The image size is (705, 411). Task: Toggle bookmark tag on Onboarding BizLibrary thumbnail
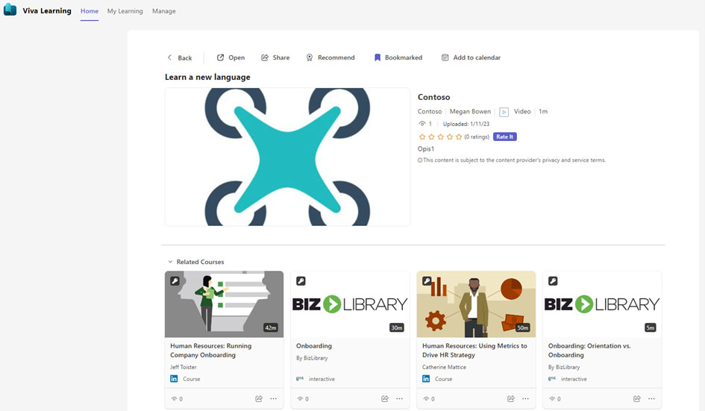301,281
